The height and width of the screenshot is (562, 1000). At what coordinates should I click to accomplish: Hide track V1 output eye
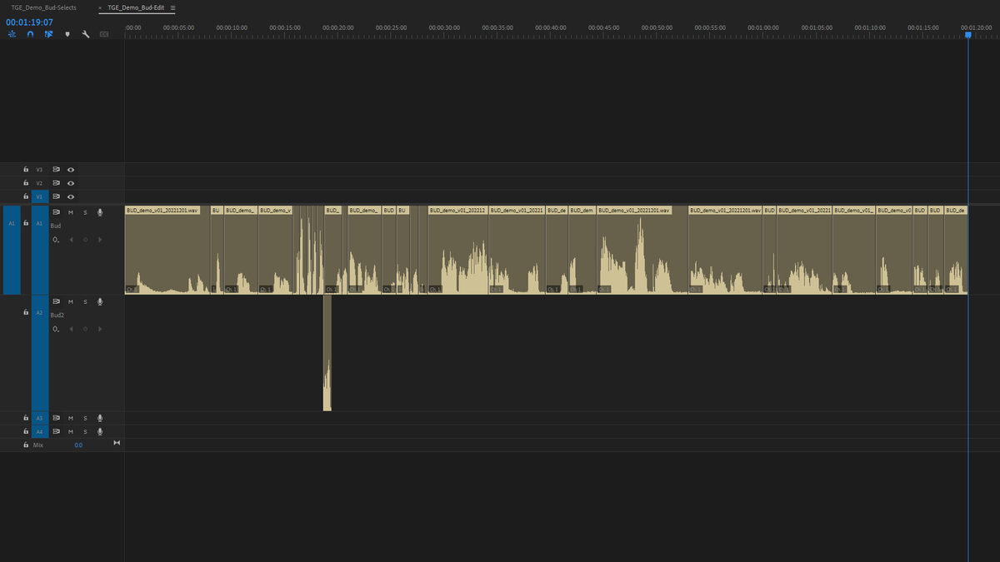click(x=71, y=196)
